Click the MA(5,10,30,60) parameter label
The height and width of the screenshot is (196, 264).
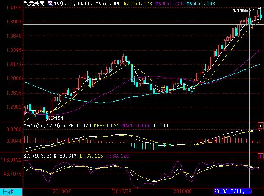click(73, 4)
